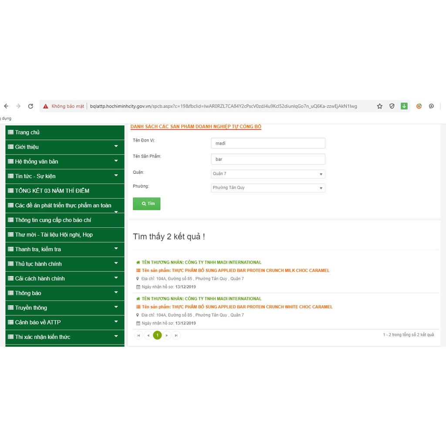Click the list icon beside Thông báo
This screenshot has height=446, width=446.
pos(11,293)
